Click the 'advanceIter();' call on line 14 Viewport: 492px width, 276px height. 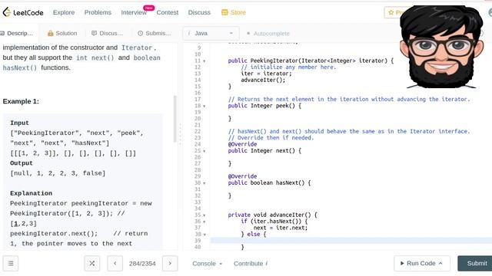(x=263, y=80)
